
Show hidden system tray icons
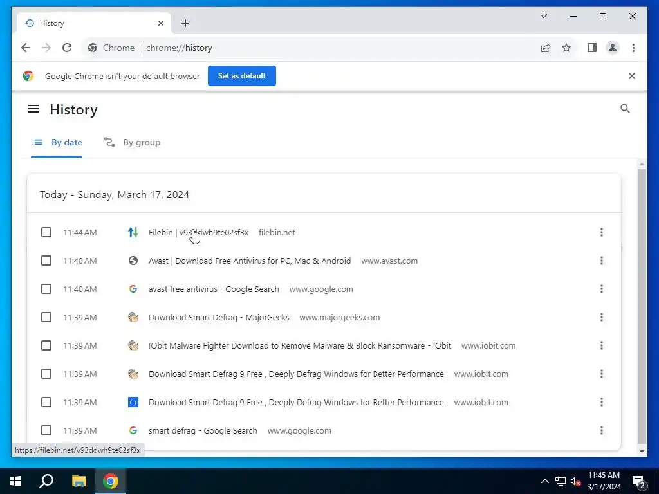(544, 482)
